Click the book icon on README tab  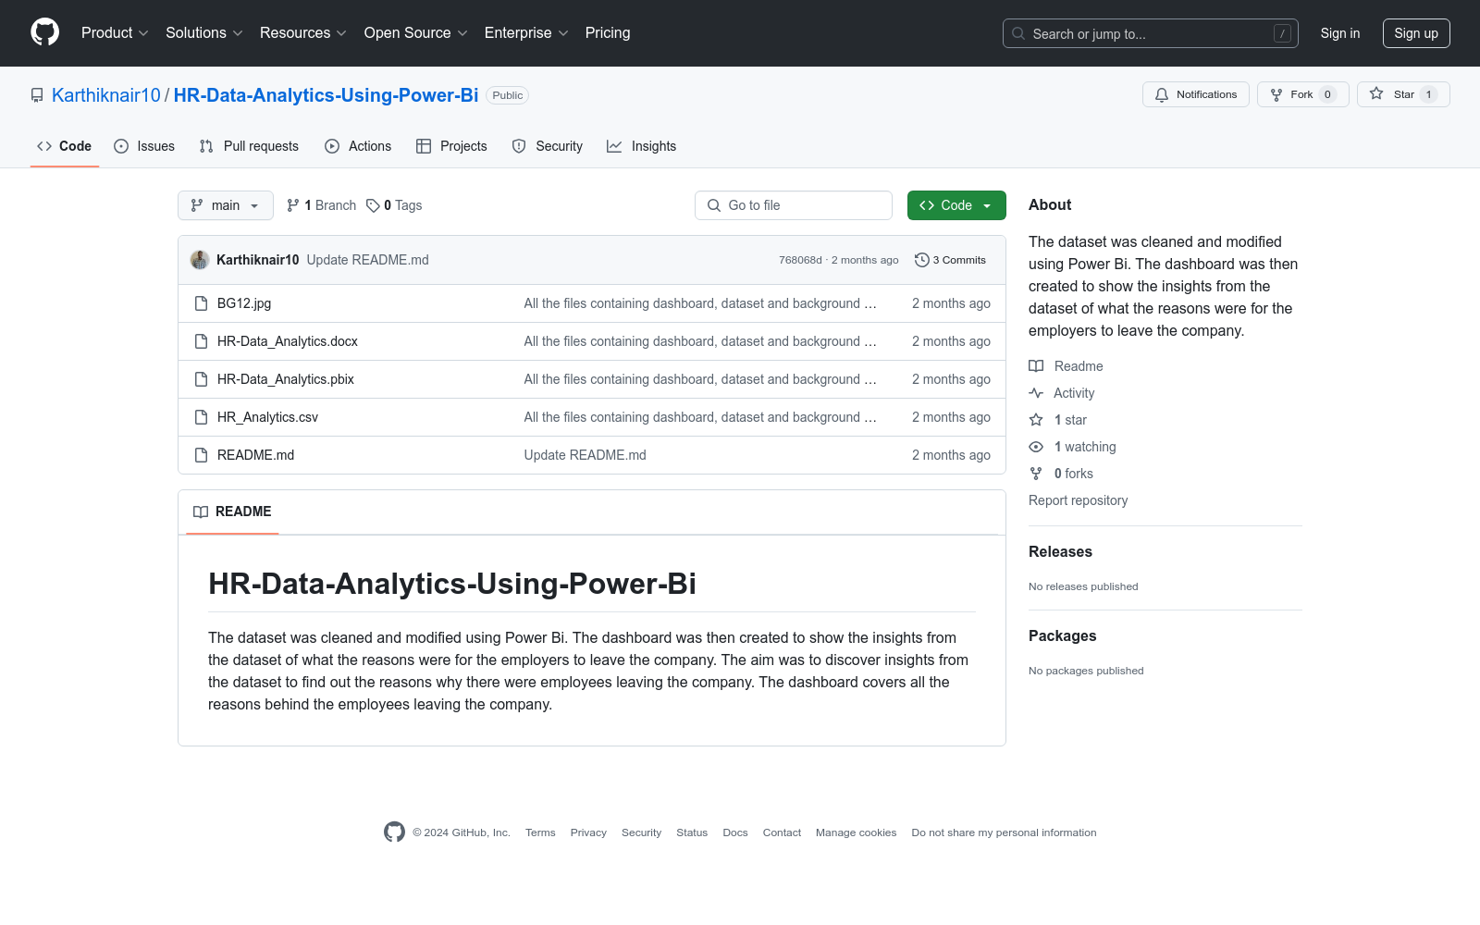pyautogui.click(x=201, y=512)
